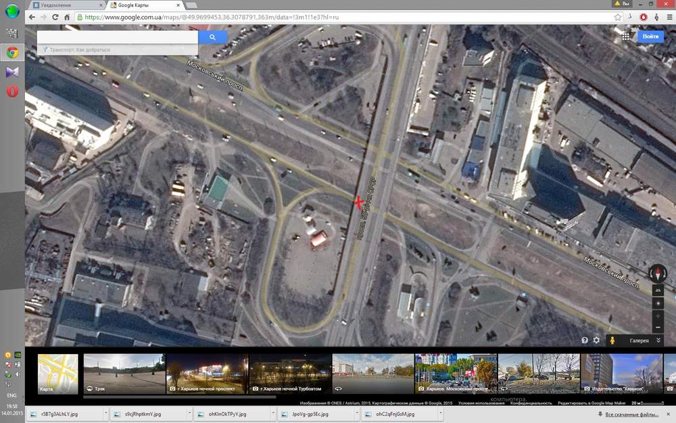The width and height of the screenshot is (676, 423).
Task: Expand options for ohKlnOkTPyY.jpg download
Action: [x=273, y=414]
